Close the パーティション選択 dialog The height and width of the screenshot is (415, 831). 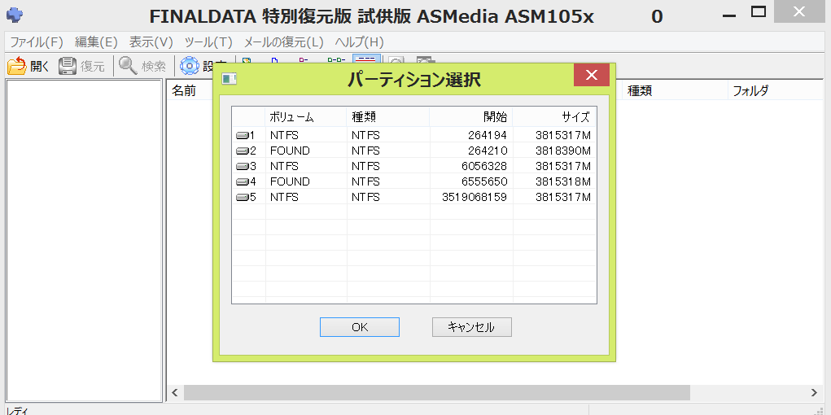tap(591, 76)
